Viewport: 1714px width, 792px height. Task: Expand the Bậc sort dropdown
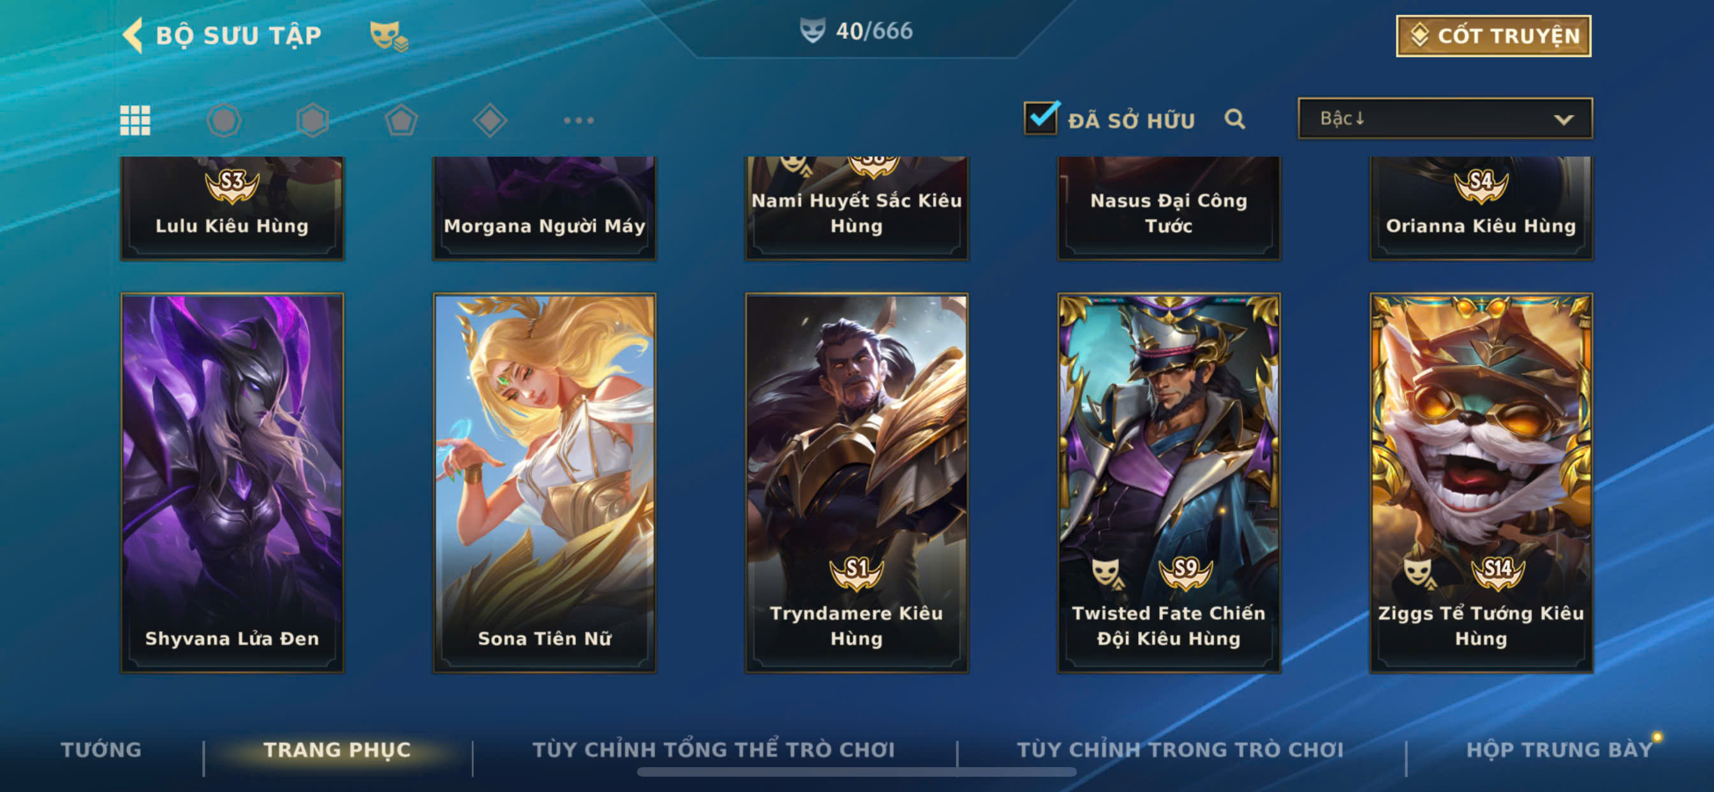(1445, 119)
